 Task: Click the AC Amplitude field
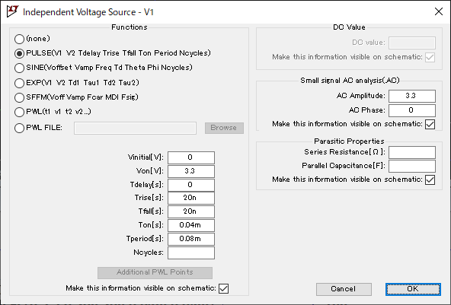pos(412,96)
